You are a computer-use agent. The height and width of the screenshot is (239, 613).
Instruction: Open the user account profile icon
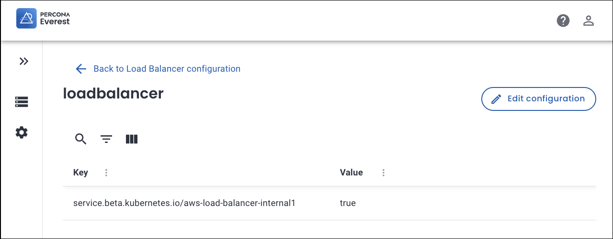pyautogui.click(x=588, y=21)
